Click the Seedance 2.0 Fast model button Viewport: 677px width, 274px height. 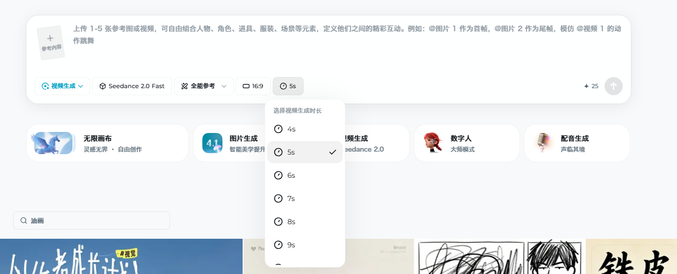click(x=132, y=86)
